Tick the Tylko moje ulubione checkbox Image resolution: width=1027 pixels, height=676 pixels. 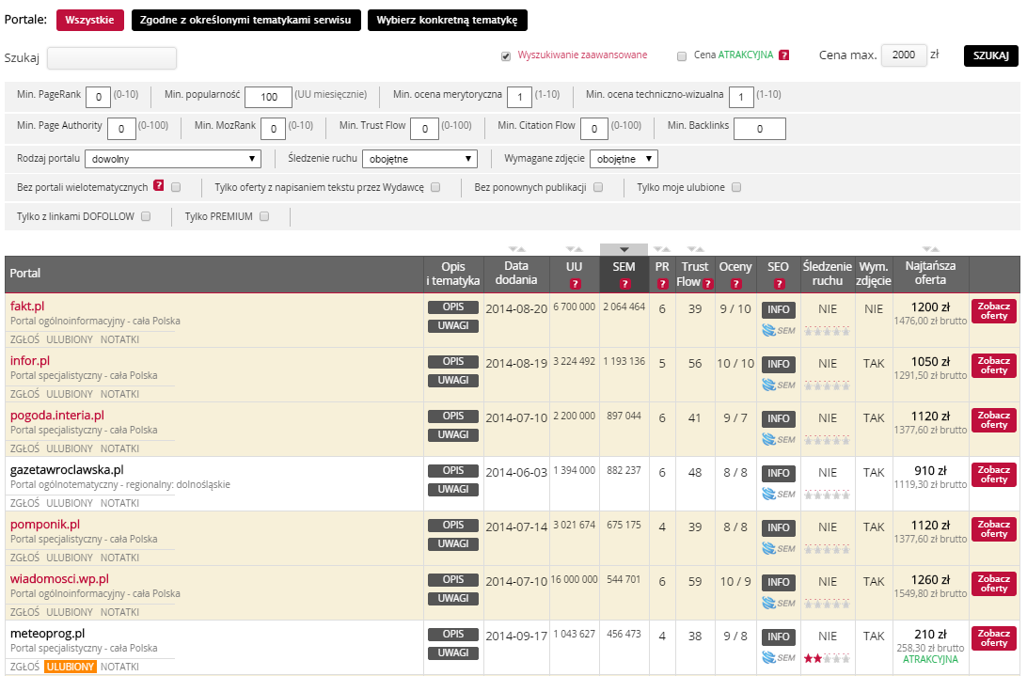tap(736, 187)
